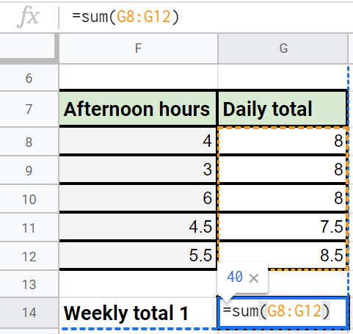Viewport: 353px width, 334px height.
Task: Select daily total cell in row 10
Action: (x=283, y=198)
